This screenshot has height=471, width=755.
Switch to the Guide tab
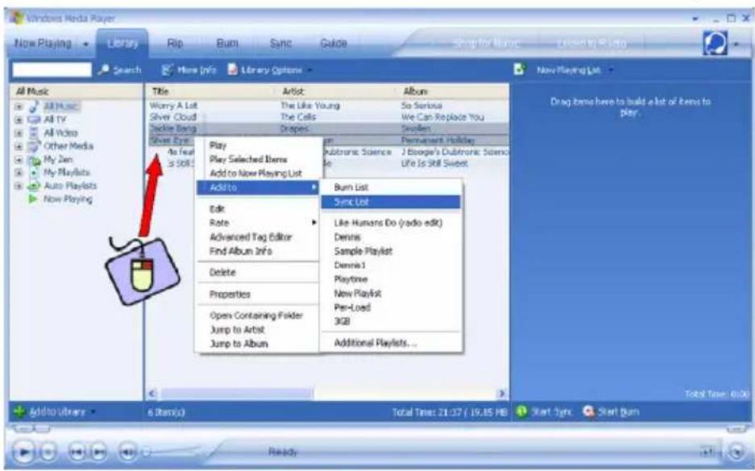334,43
